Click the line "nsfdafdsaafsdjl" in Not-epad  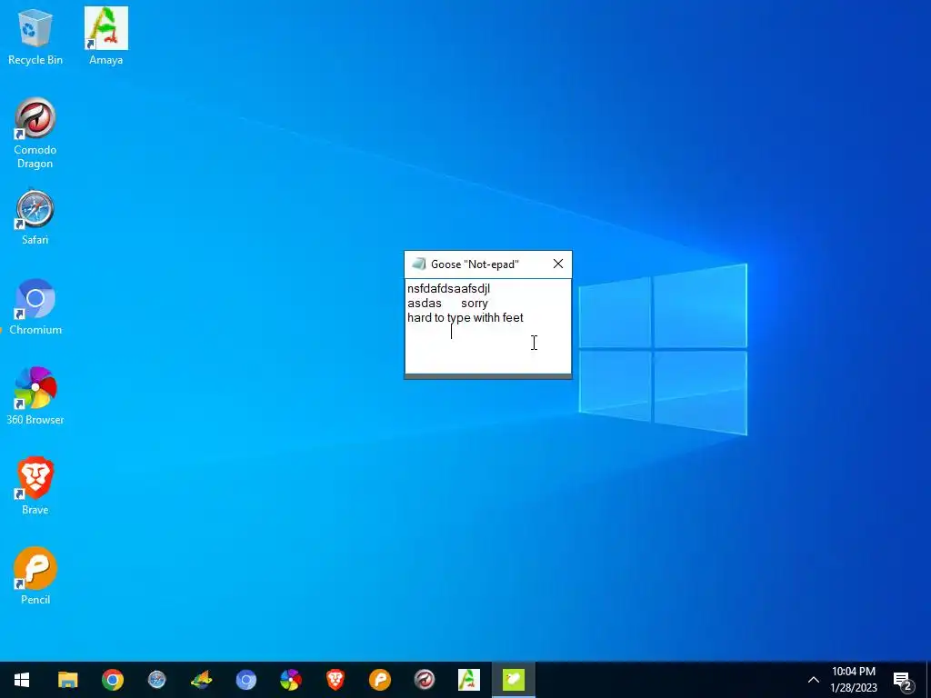(x=448, y=289)
